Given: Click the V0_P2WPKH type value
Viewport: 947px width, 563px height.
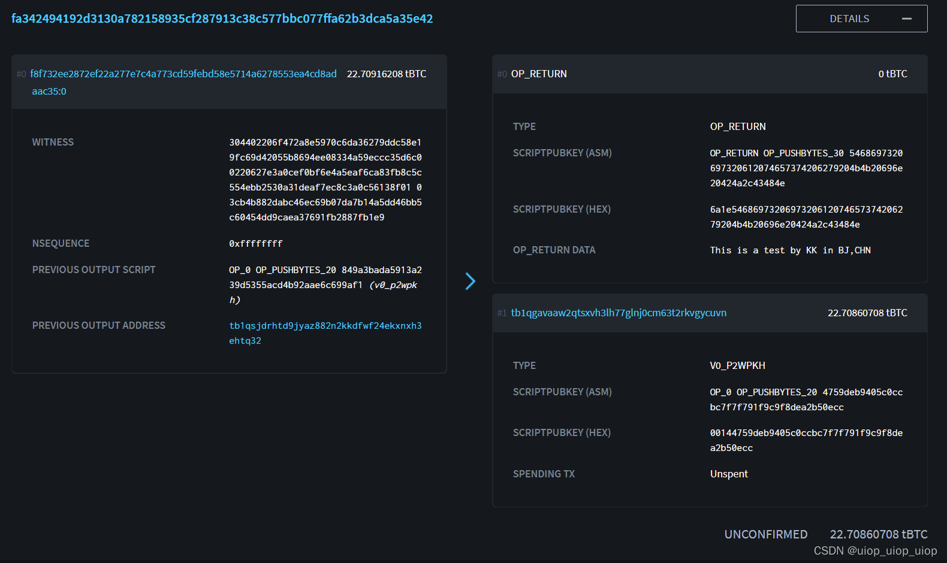Looking at the screenshot, I should click(x=737, y=365).
